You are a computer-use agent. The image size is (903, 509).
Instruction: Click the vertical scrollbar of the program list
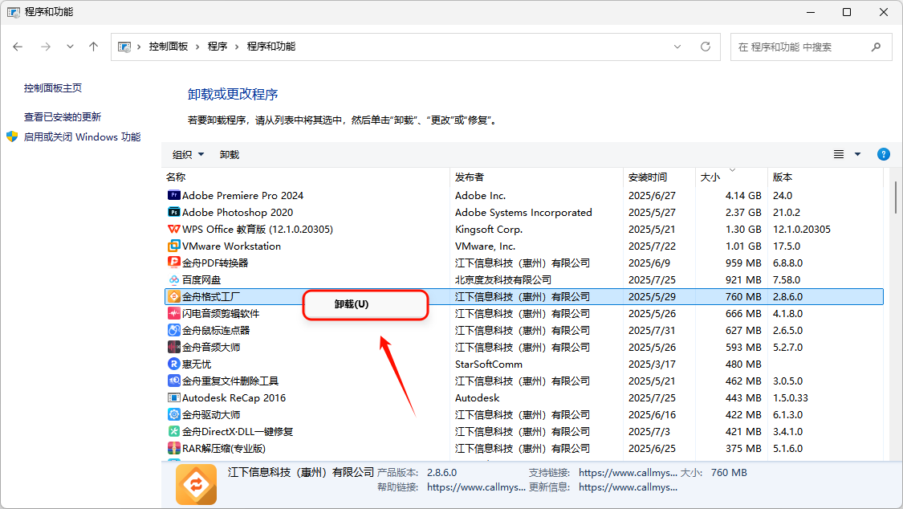896,197
